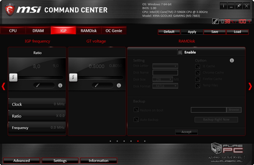Click the GT voltage value edit box

pyautogui.click(x=102, y=85)
